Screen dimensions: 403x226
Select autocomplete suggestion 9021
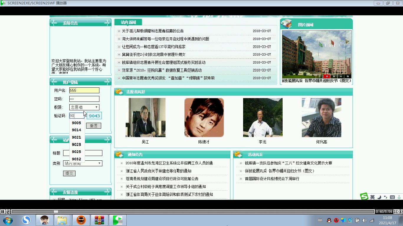pos(77,137)
